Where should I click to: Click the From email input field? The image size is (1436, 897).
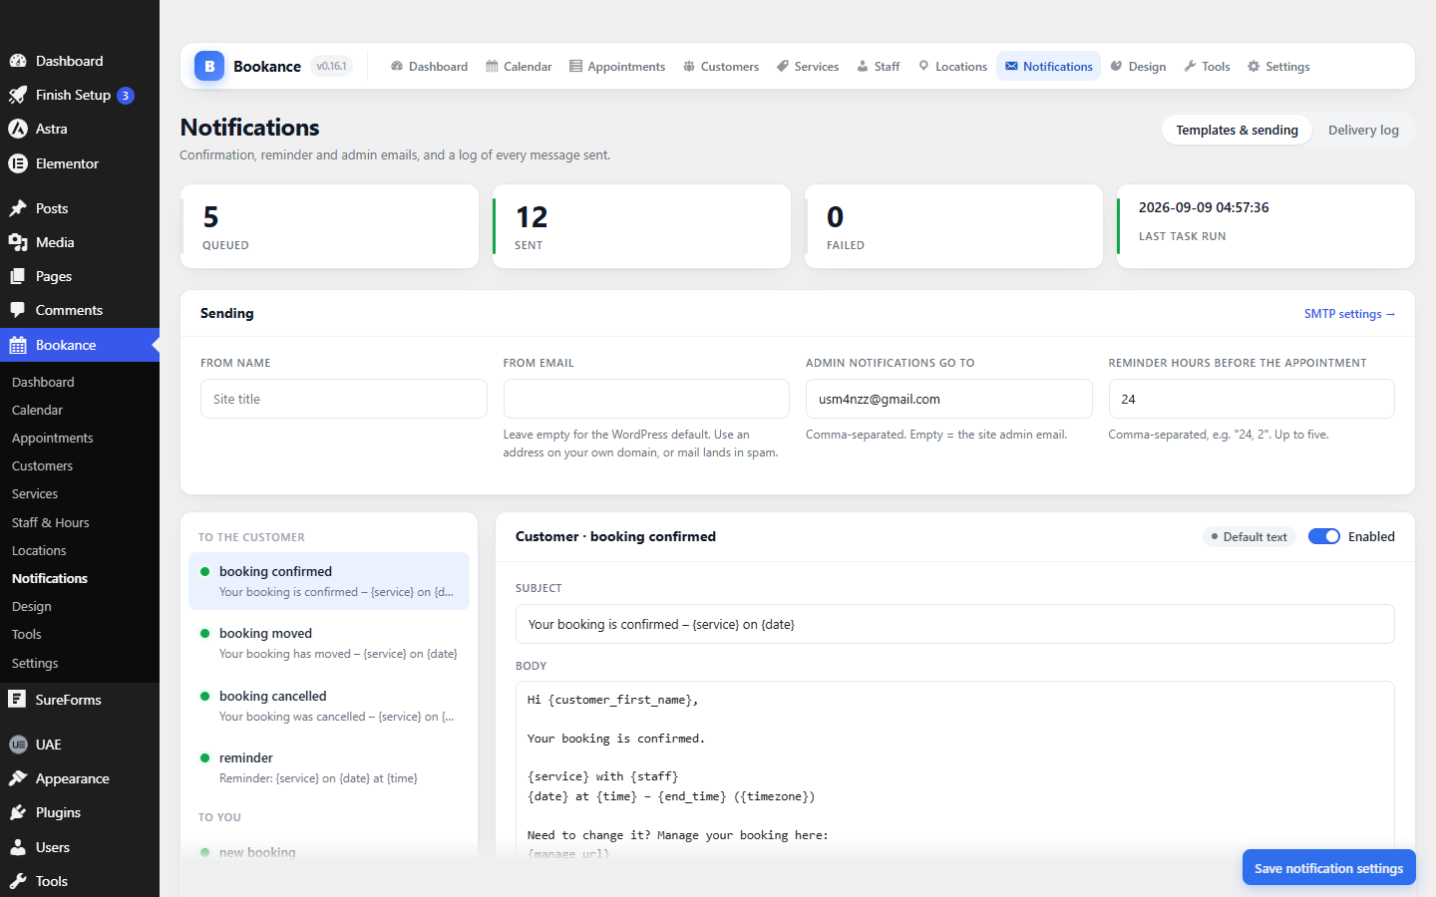pos(646,399)
